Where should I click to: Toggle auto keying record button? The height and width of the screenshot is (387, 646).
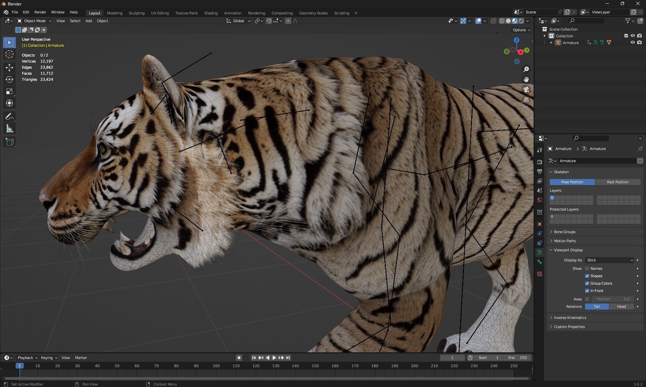click(x=239, y=358)
